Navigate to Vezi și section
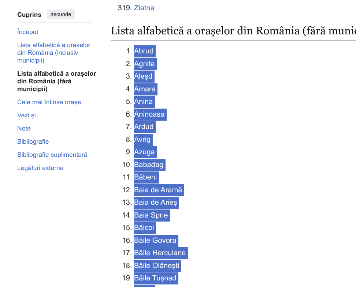Viewport: 356px width, 287px height. click(x=26, y=116)
